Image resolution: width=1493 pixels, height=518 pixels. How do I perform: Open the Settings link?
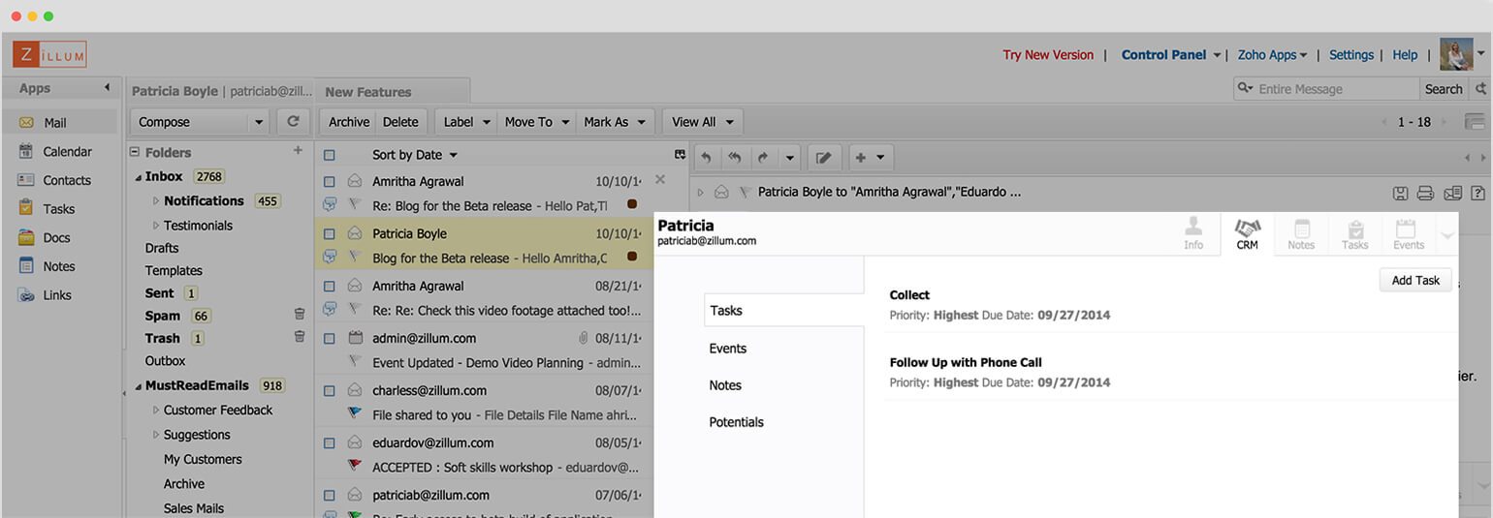pyautogui.click(x=1351, y=55)
